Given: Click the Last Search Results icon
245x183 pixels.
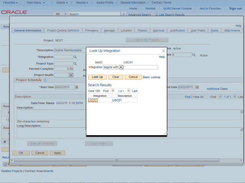Looking at the screenshot, I should [x=156, y=14].
